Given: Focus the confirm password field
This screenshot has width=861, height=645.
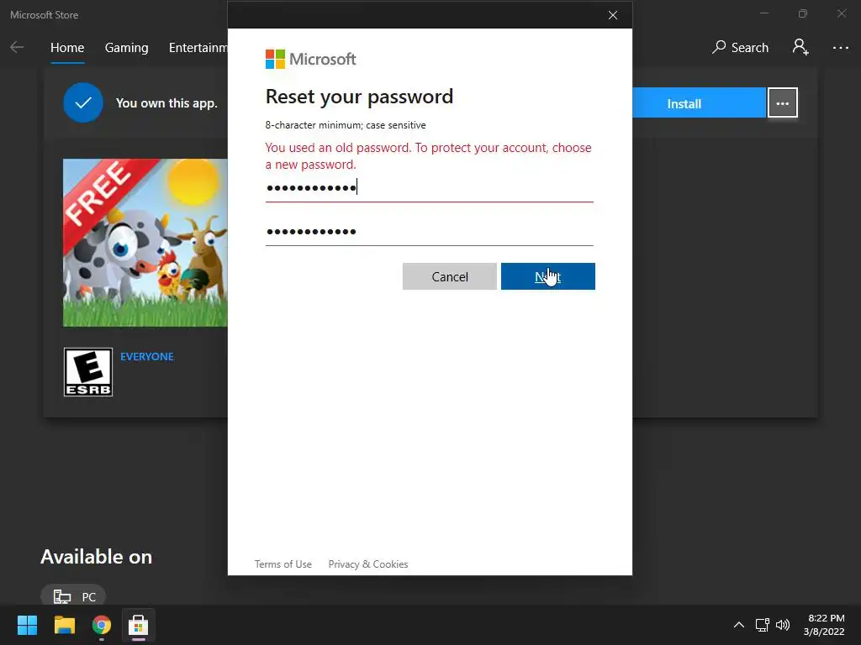Looking at the screenshot, I should pyautogui.click(x=429, y=232).
